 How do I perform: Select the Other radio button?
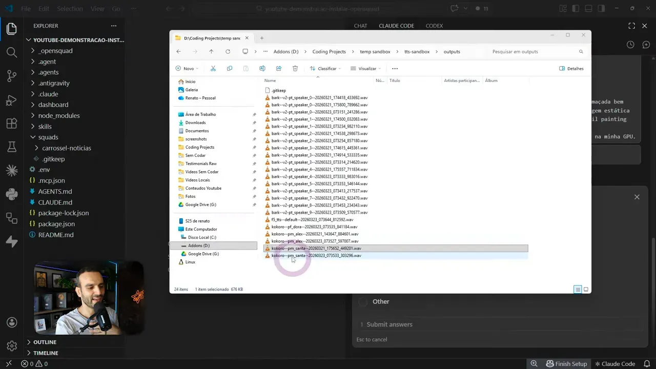(362, 302)
